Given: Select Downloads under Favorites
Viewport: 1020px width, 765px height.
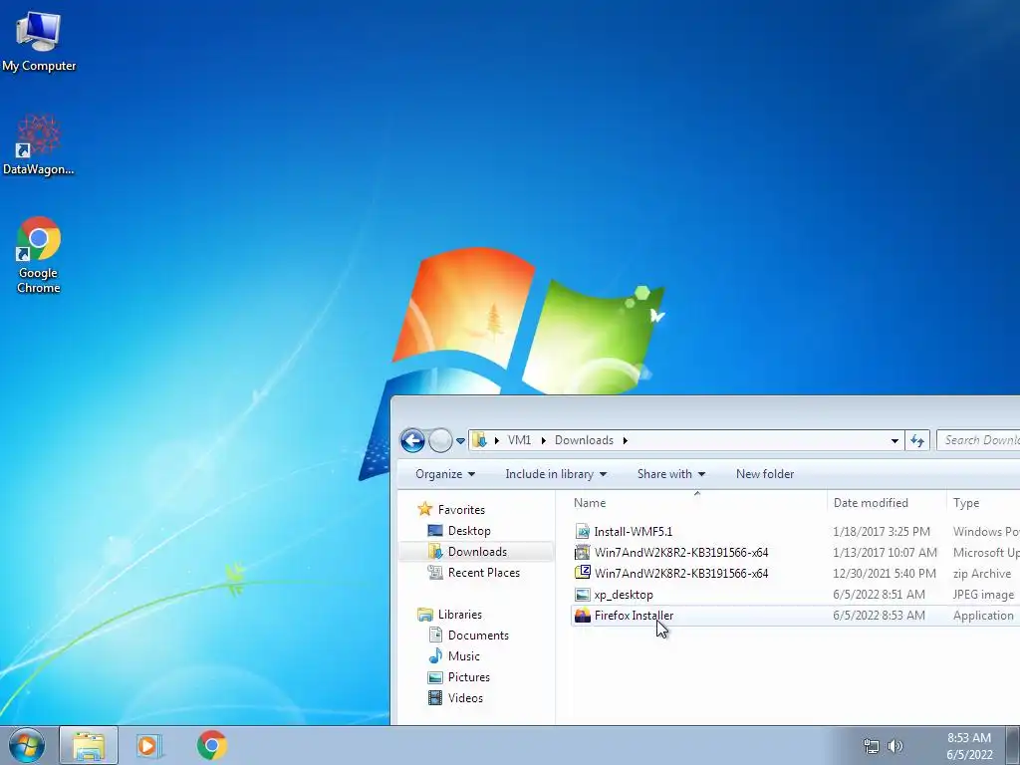Looking at the screenshot, I should (x=477, y=552).
